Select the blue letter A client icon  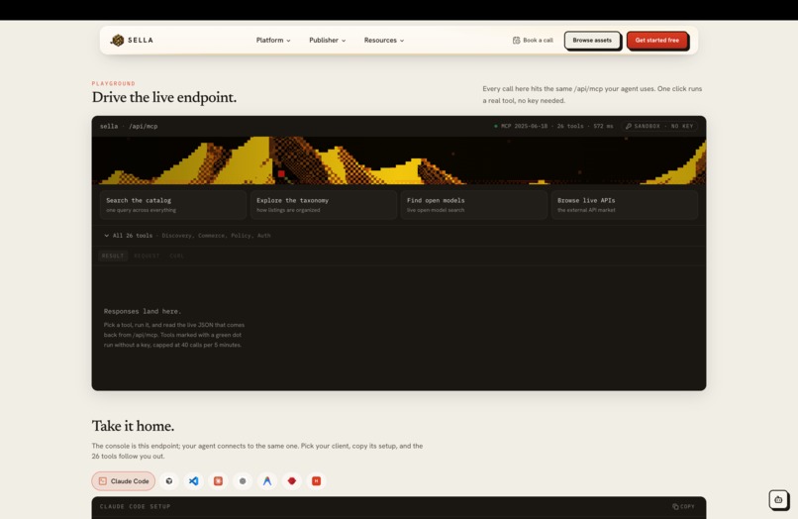pyautogui.click(x=266, y=480)
